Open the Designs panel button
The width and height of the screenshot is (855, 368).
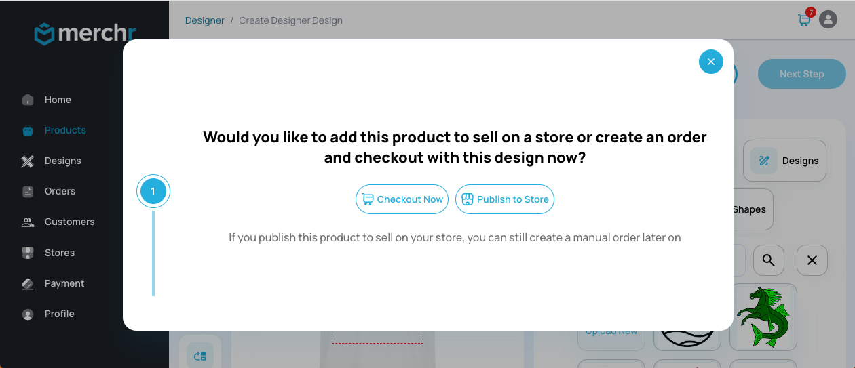(x=784, y=161)
